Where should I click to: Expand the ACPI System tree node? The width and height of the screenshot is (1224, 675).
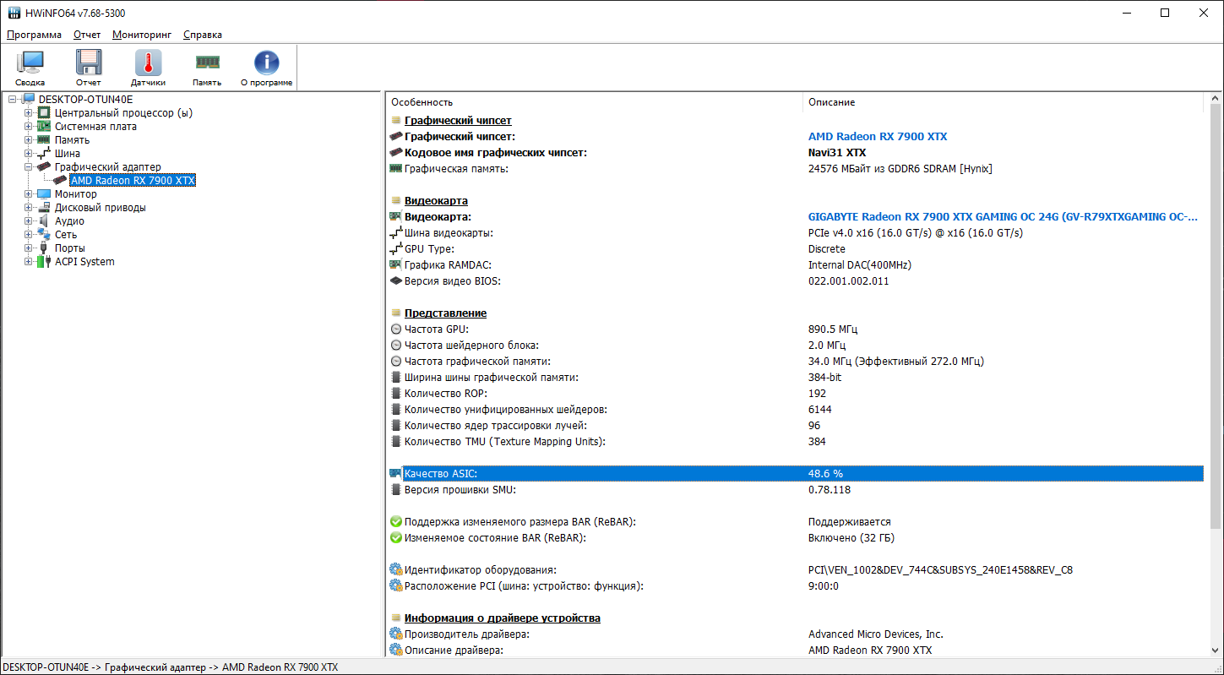tap(29, 262)
